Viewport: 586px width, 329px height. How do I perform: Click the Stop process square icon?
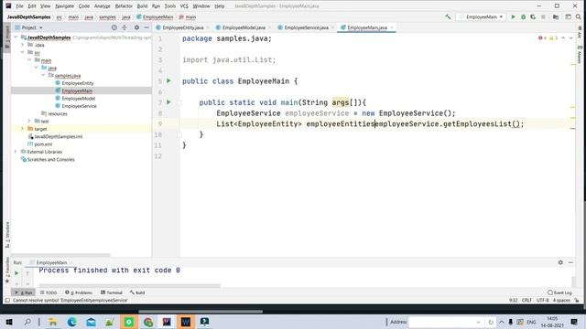pos(543,16)
